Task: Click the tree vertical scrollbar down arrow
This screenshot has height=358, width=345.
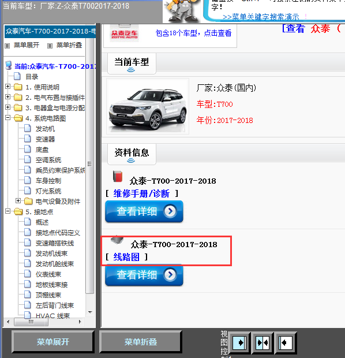Action: coord(90,312)
